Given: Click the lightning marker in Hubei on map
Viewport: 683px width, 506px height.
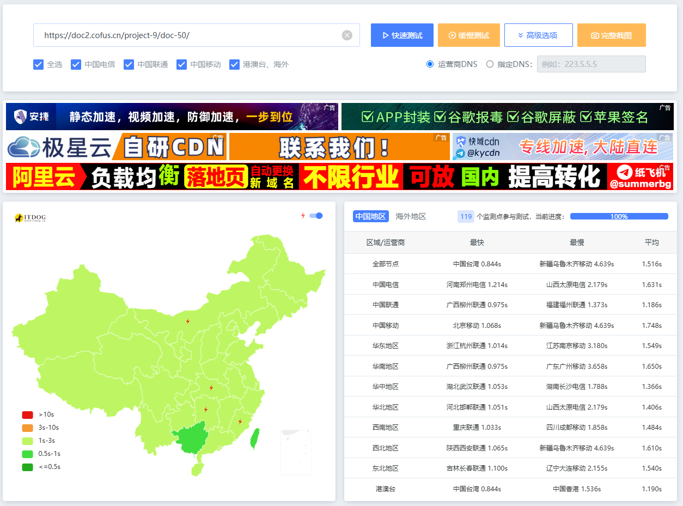Looking at the screenshot, I should 211,388.
